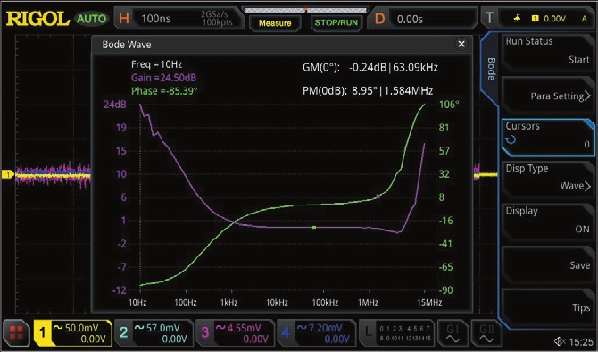Close the Bode Wave window
598x352 pixels.
click(x=461, y=45)
